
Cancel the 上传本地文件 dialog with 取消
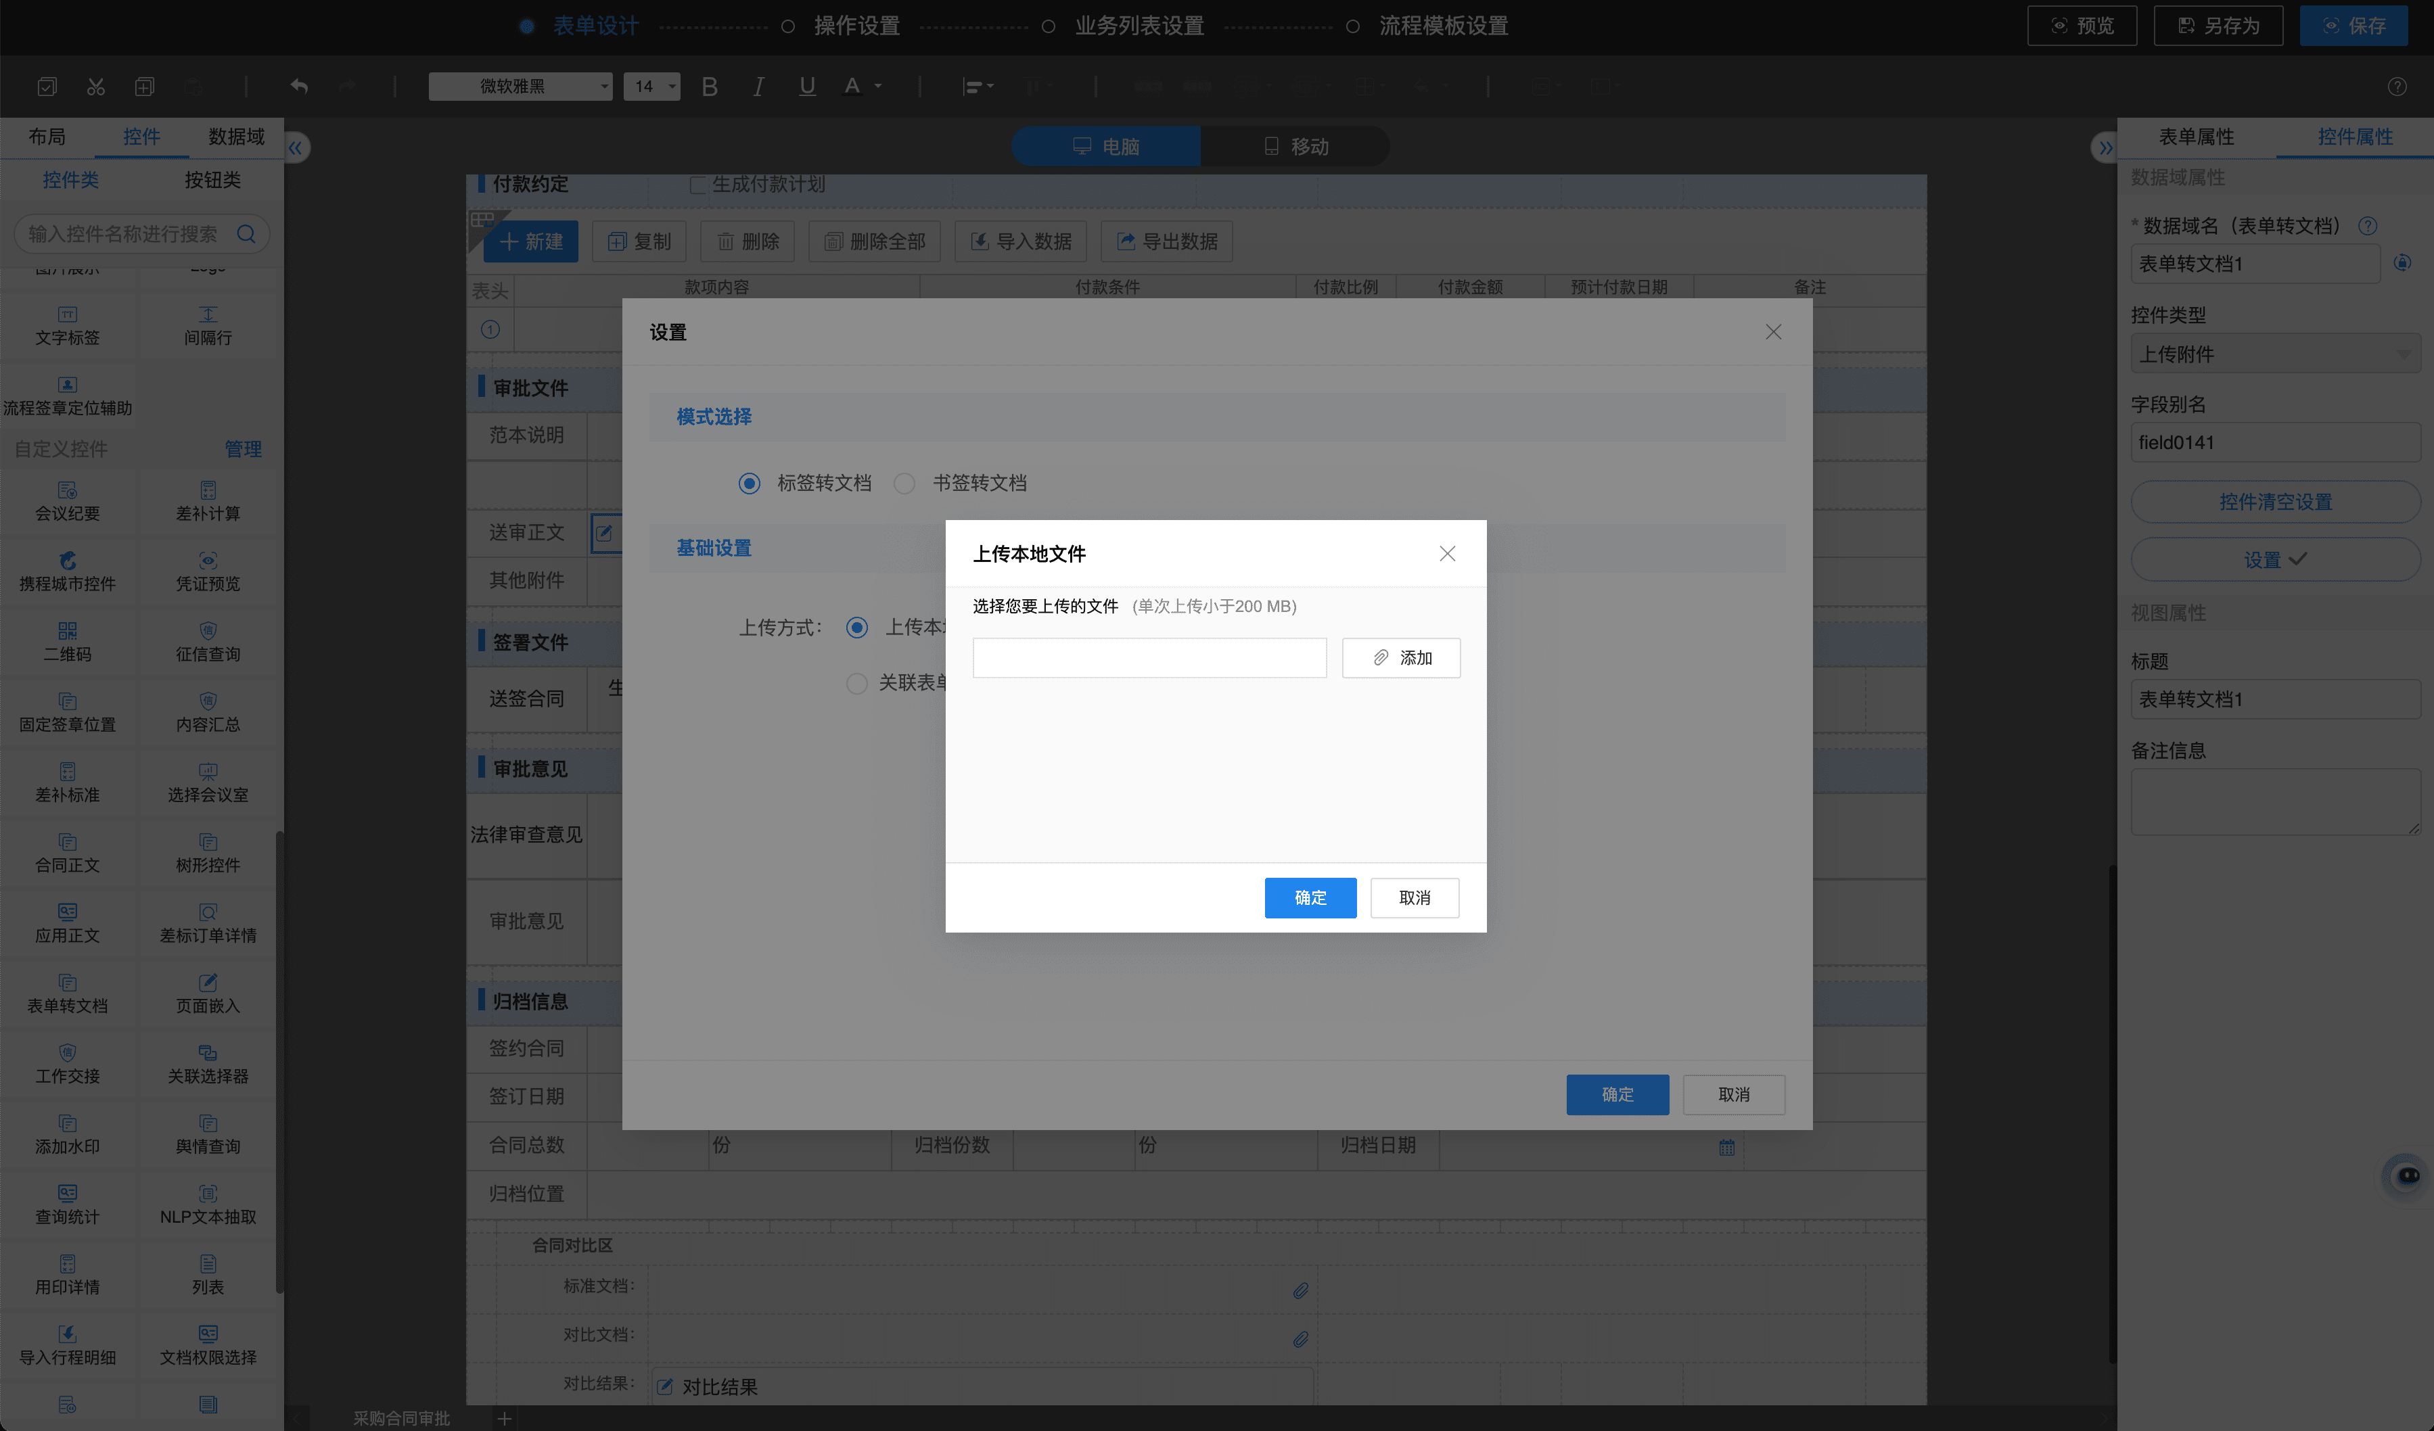coord(1414,898)
